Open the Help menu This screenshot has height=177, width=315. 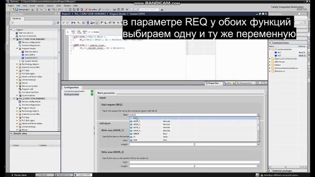(x=75, y=6)
